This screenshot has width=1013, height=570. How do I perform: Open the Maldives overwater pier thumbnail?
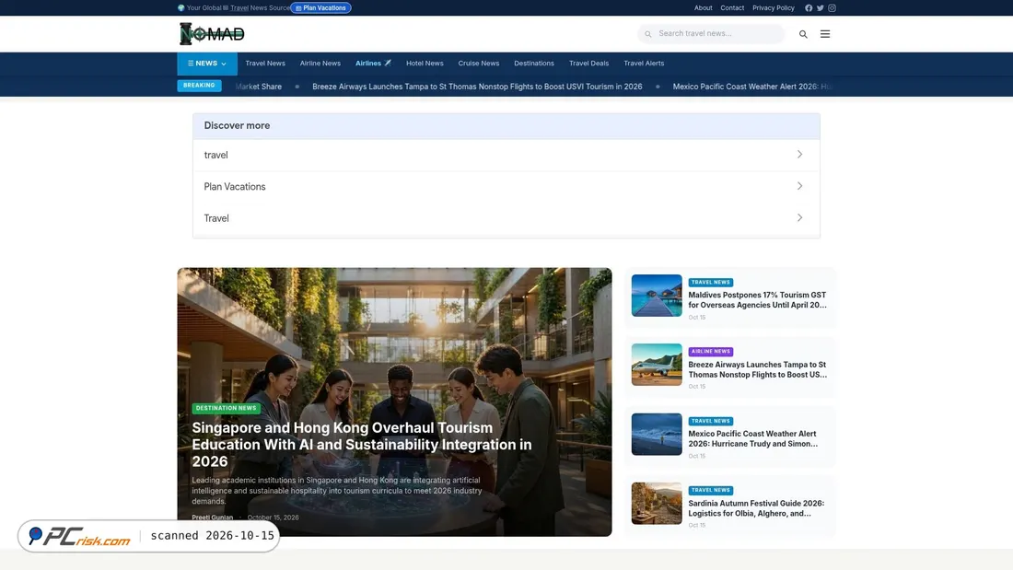click(x=657, y=296)
